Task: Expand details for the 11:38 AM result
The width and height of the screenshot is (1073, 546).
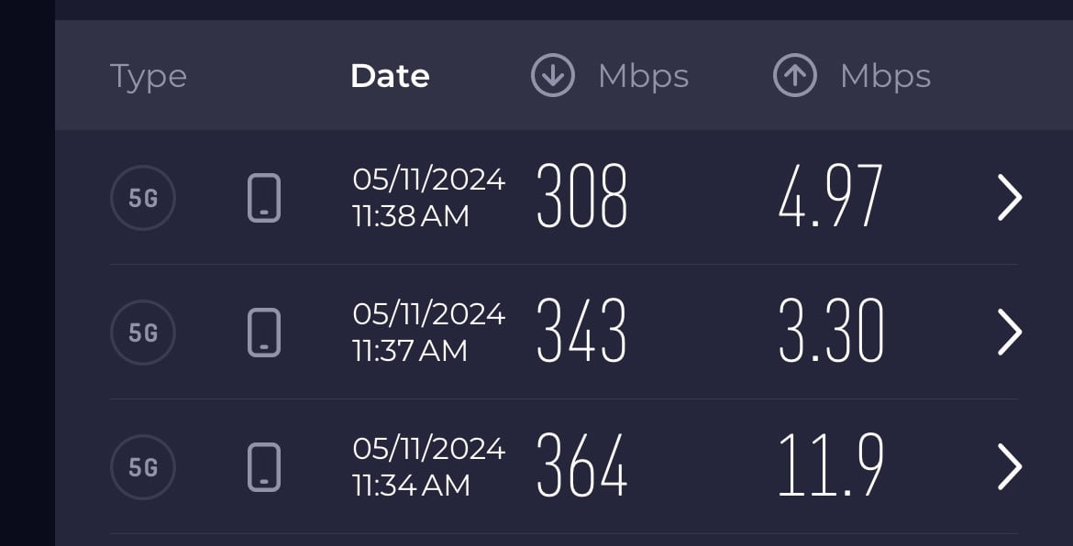Action: pos(1009,198)
